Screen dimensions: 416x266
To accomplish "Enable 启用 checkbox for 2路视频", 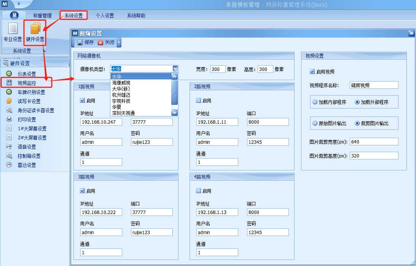I will click(x=198, y=101).
